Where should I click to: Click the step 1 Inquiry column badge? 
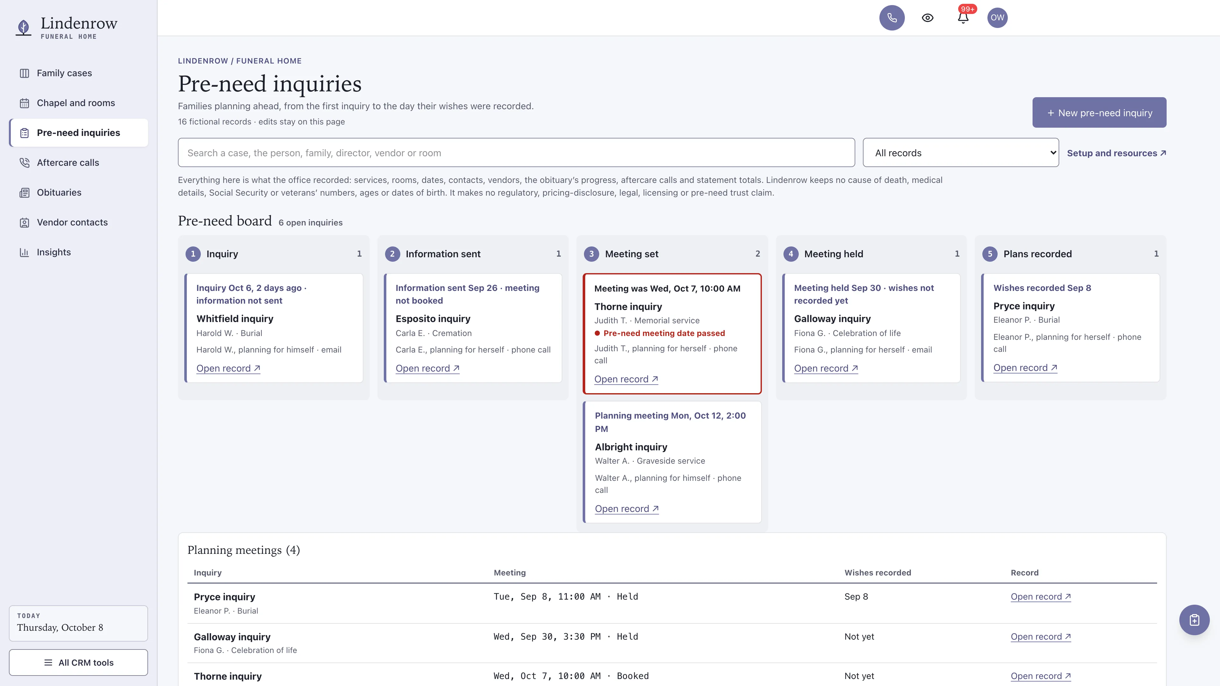193,254
